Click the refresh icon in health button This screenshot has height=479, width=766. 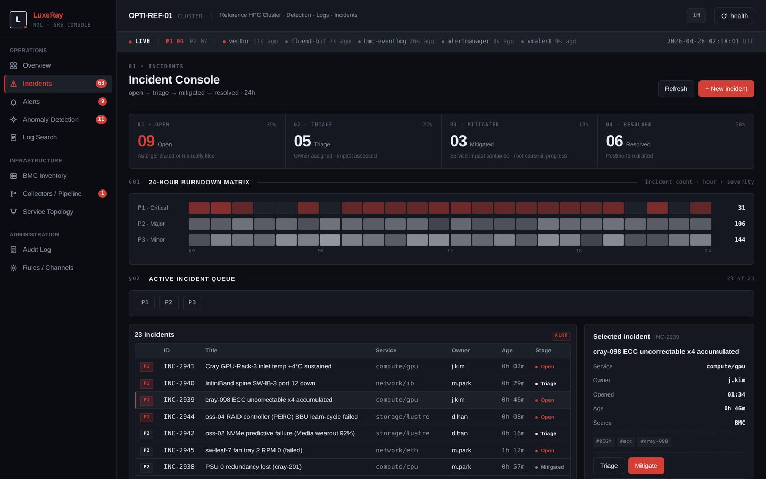coord(724,16)
